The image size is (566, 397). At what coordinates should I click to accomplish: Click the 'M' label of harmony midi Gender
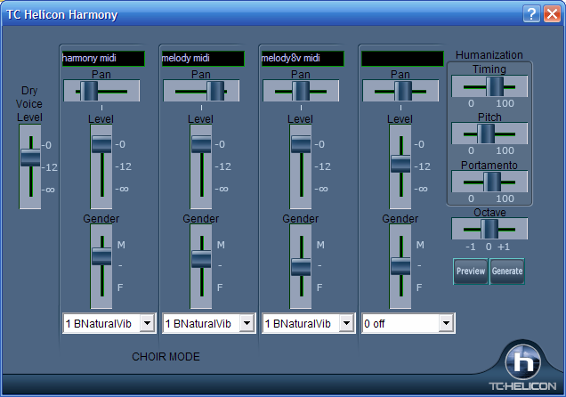tap(121, 245)
